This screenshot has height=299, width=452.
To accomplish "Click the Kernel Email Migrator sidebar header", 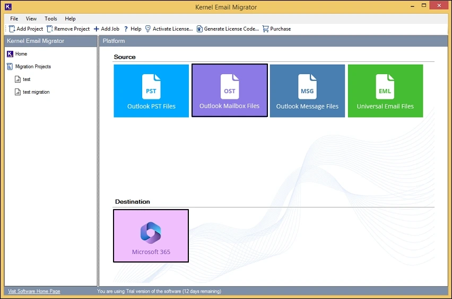I will click(x=50, y=41).
